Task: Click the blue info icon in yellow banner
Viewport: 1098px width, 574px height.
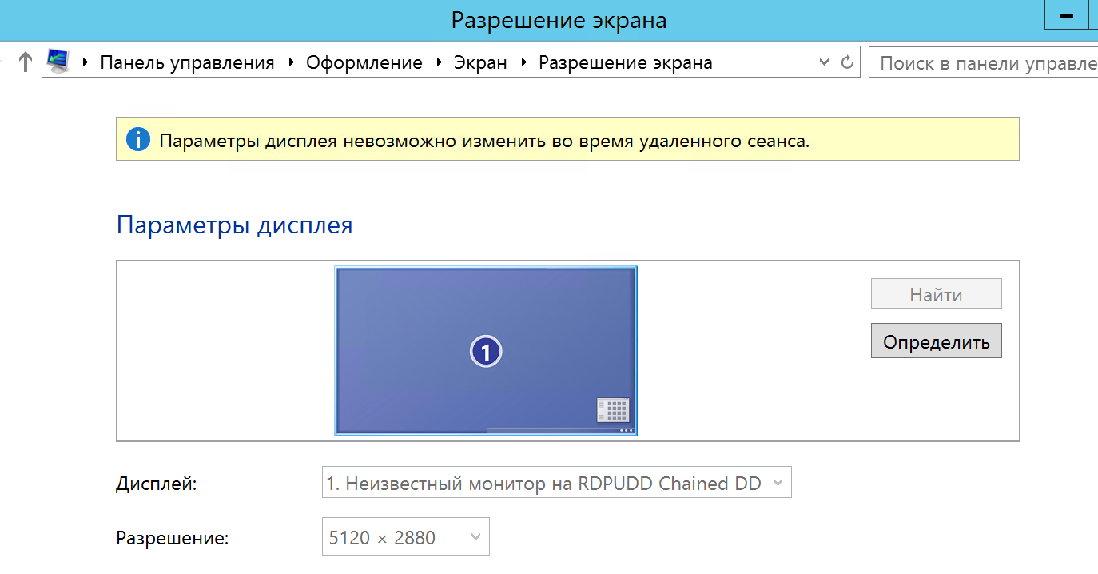Action: 137,141
